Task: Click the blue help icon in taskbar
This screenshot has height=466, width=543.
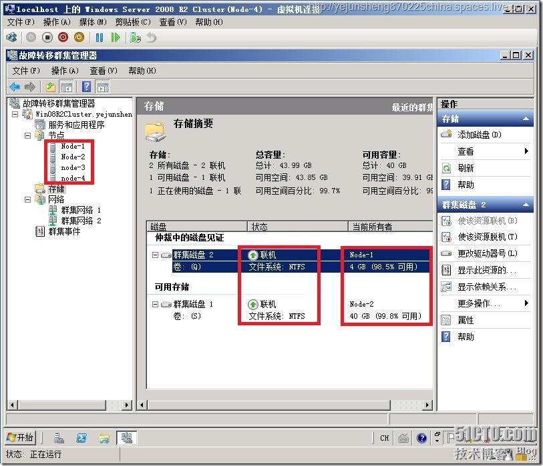Action: 421,439
